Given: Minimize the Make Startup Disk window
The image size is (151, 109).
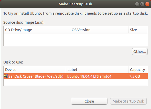Looking at the screenshot, I should click(x=137, y=4).
